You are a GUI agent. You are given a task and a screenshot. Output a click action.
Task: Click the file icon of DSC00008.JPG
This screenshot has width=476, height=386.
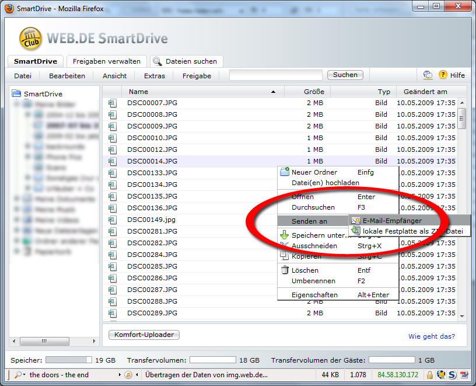113,115
